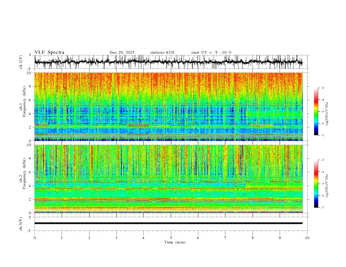Click the flat black ch.3 voltage trace
This screenshot has height=267, width=346.
tap(168, 223)
